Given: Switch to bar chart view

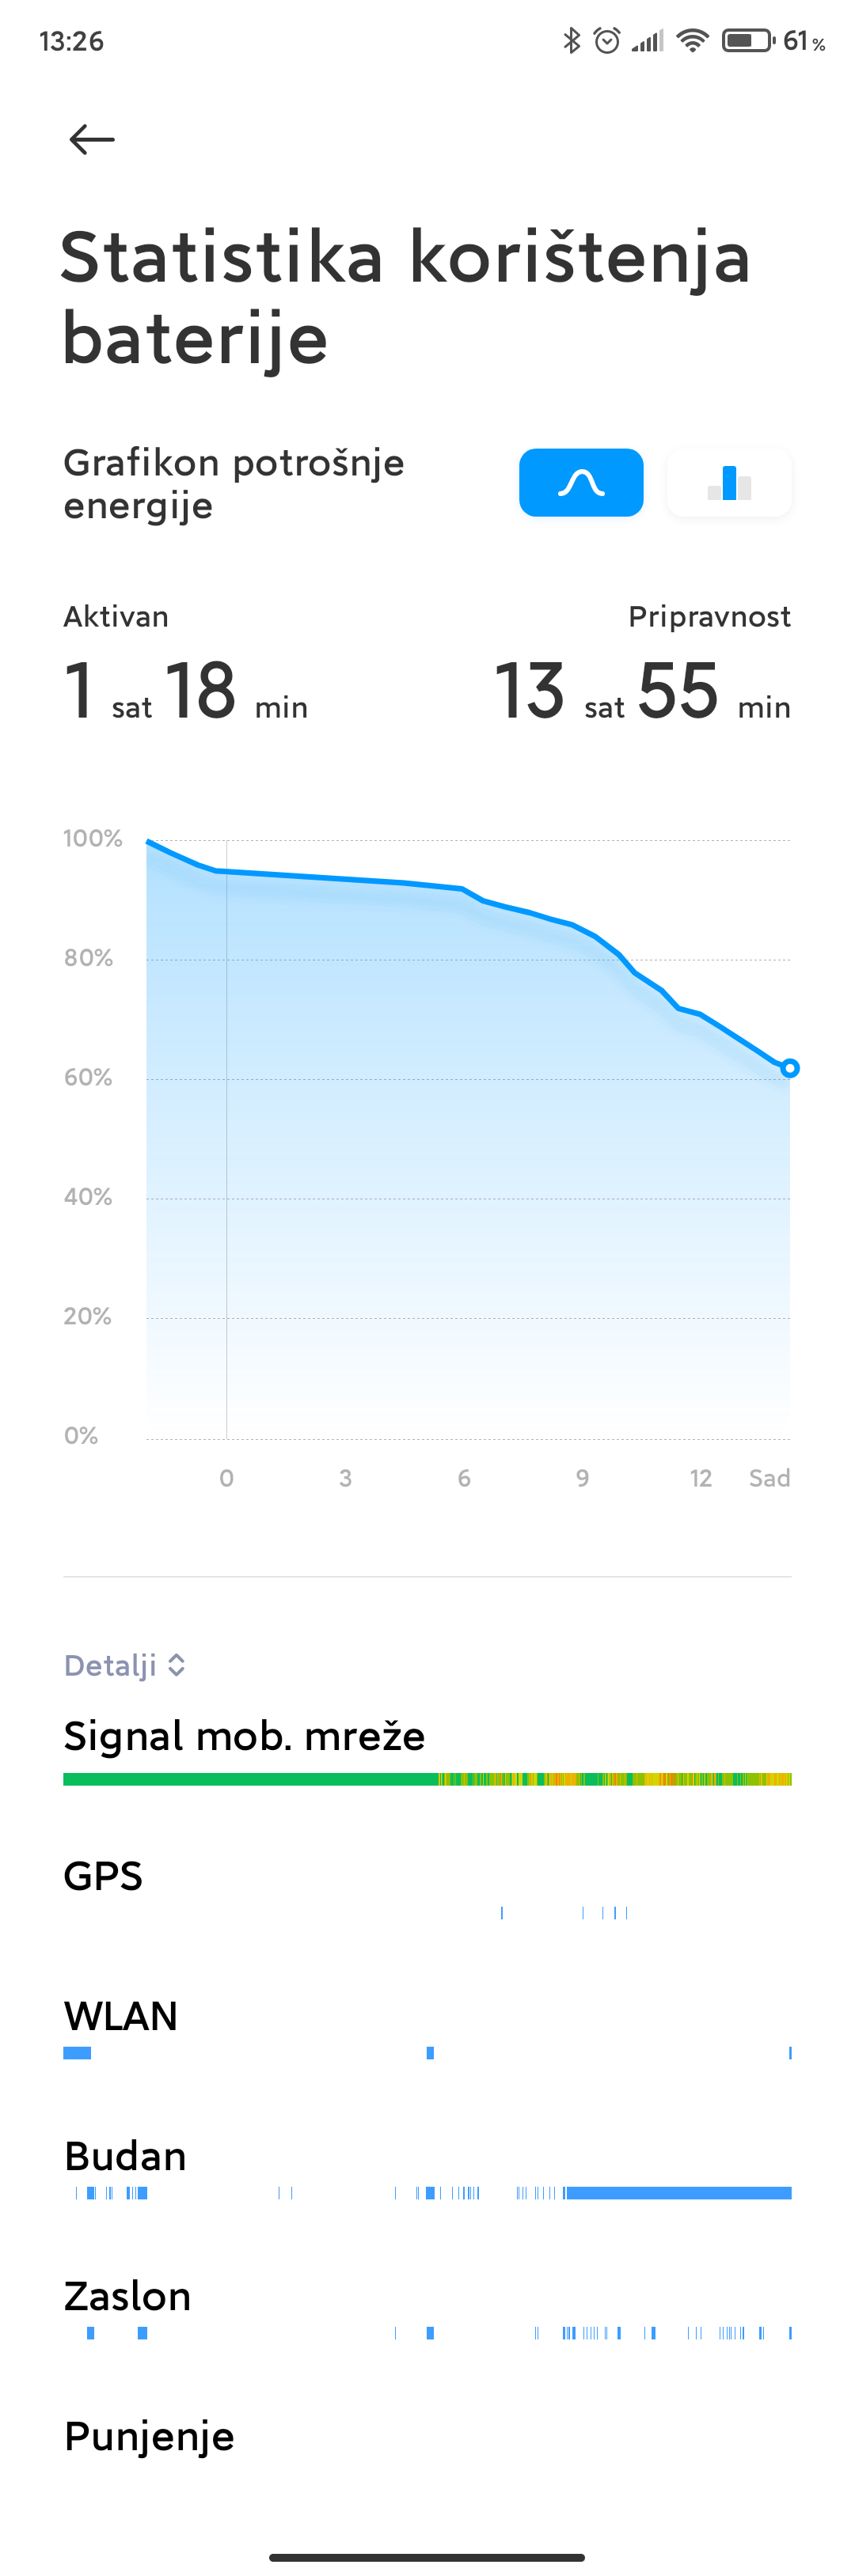Looking at the screenshot, I should pos(729,483).
